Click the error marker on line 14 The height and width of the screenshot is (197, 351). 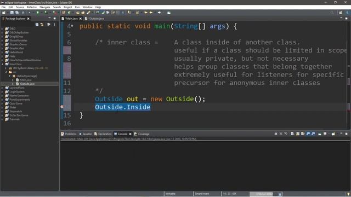tap(62, 107)
